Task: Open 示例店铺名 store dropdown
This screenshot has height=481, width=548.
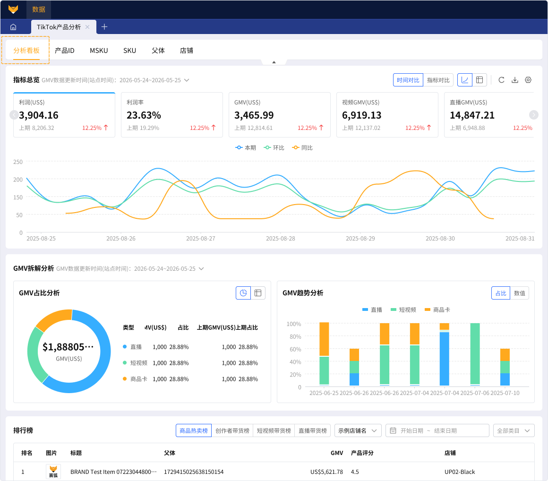Action: pos(358,430)
